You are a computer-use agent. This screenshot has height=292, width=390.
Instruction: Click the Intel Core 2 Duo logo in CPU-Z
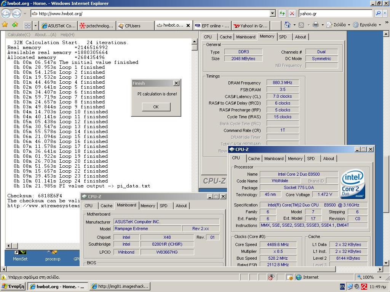click(x=353, y=184)
